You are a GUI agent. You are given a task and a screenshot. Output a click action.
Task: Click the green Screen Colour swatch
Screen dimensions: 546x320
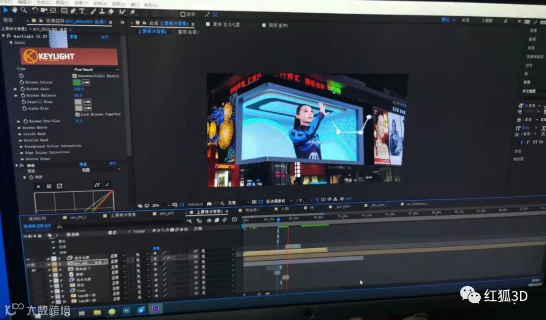(x=77, y=82)
